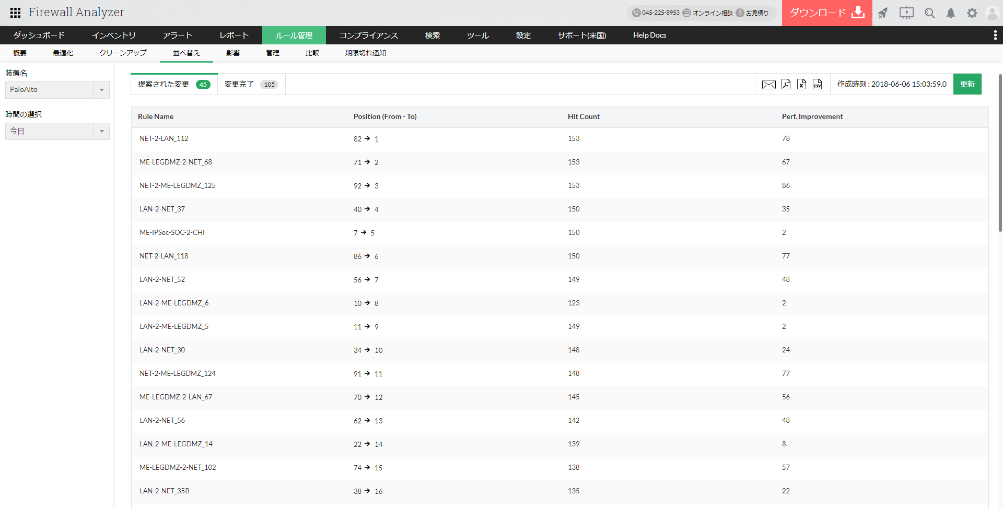1003x509 pixels.
Task: Select rule NET-2-LAN_112
Action: pos(164,138)
